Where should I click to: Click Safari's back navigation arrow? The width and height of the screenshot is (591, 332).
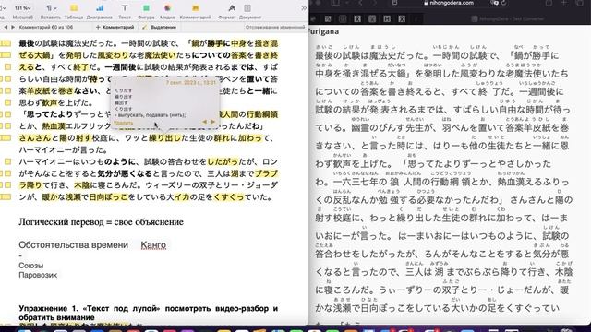[361, 3]
